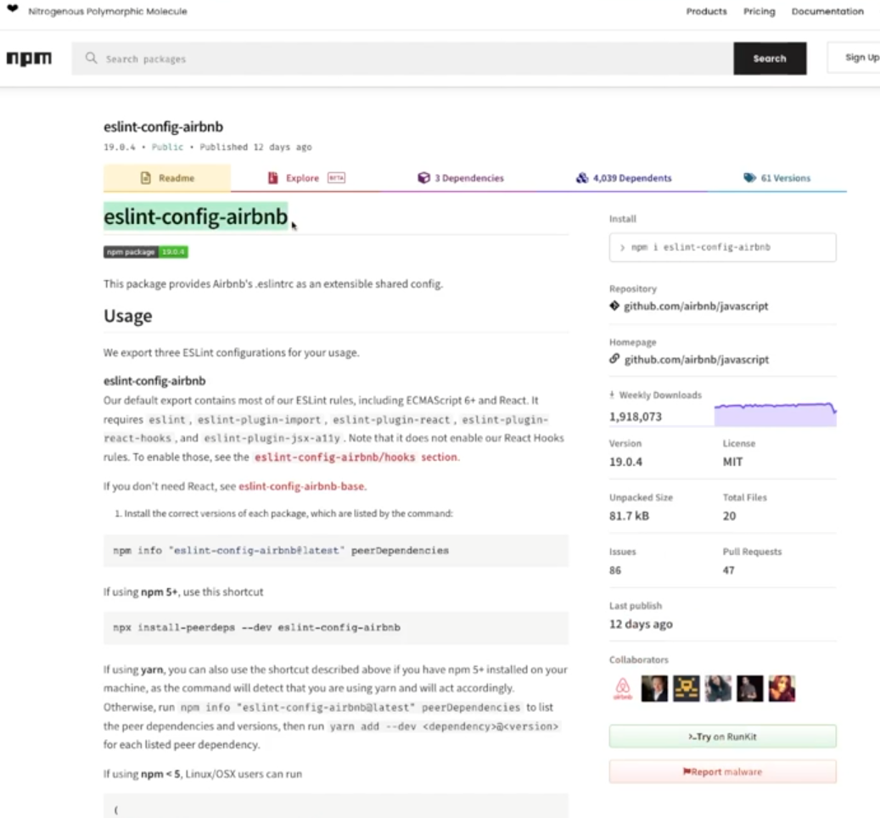This screenshot has height=818, width=880.
Task: Switch to the Explore BETA tab
Action: [306, 178]
